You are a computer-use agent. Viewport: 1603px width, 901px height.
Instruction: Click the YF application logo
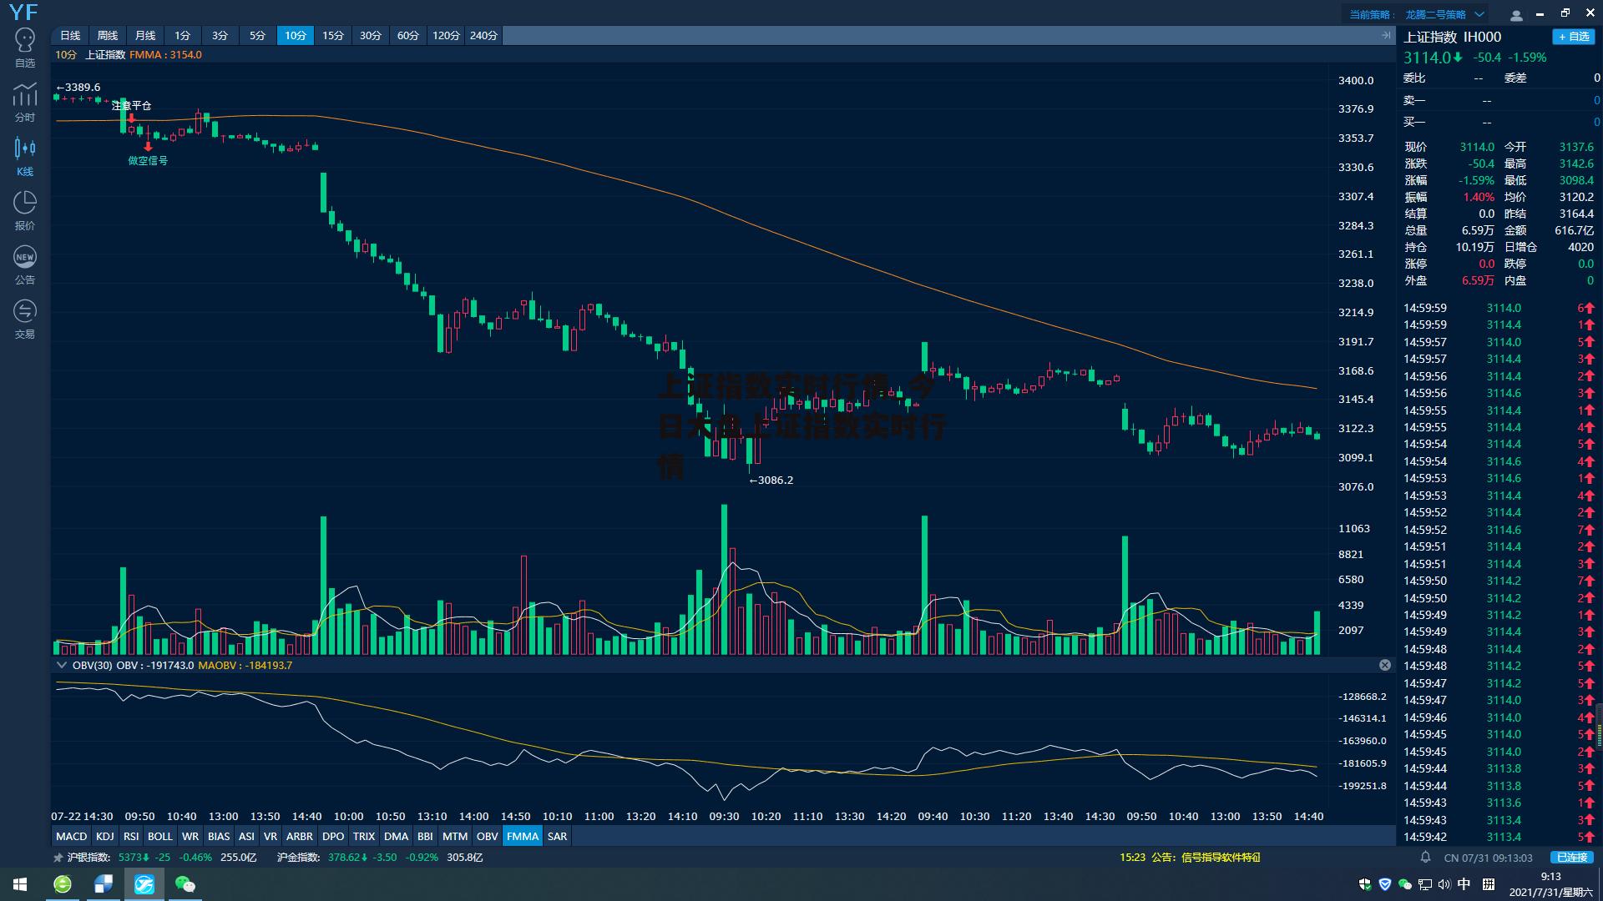[x=23, y=12]
